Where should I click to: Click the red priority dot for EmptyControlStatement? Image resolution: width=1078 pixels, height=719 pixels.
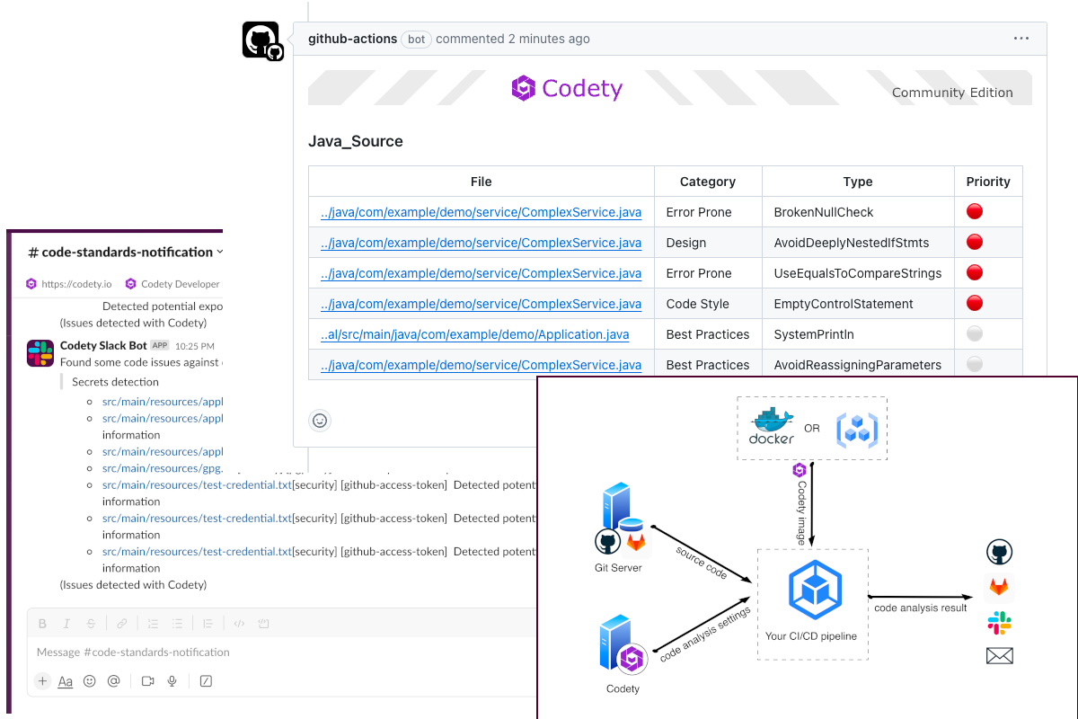click(974, 303)
